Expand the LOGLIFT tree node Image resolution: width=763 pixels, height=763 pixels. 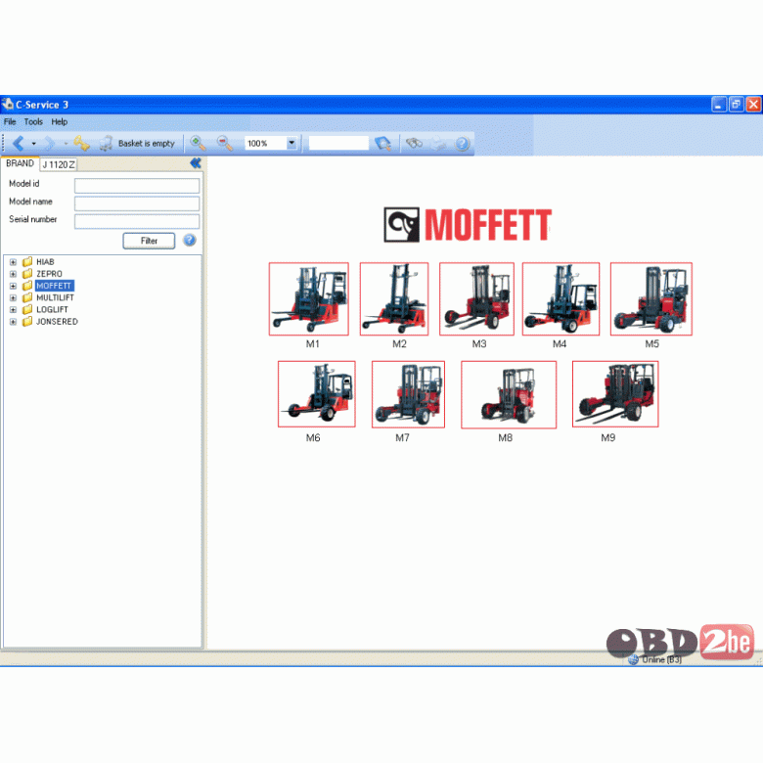[x=13, y=309]
